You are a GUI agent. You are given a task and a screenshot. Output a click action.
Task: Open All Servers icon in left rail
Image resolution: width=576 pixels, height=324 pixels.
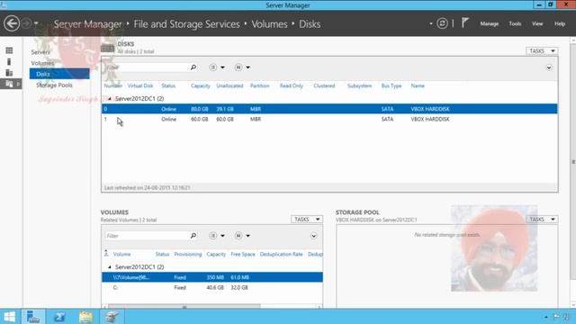pyautogui.click(x=9, y=73)
